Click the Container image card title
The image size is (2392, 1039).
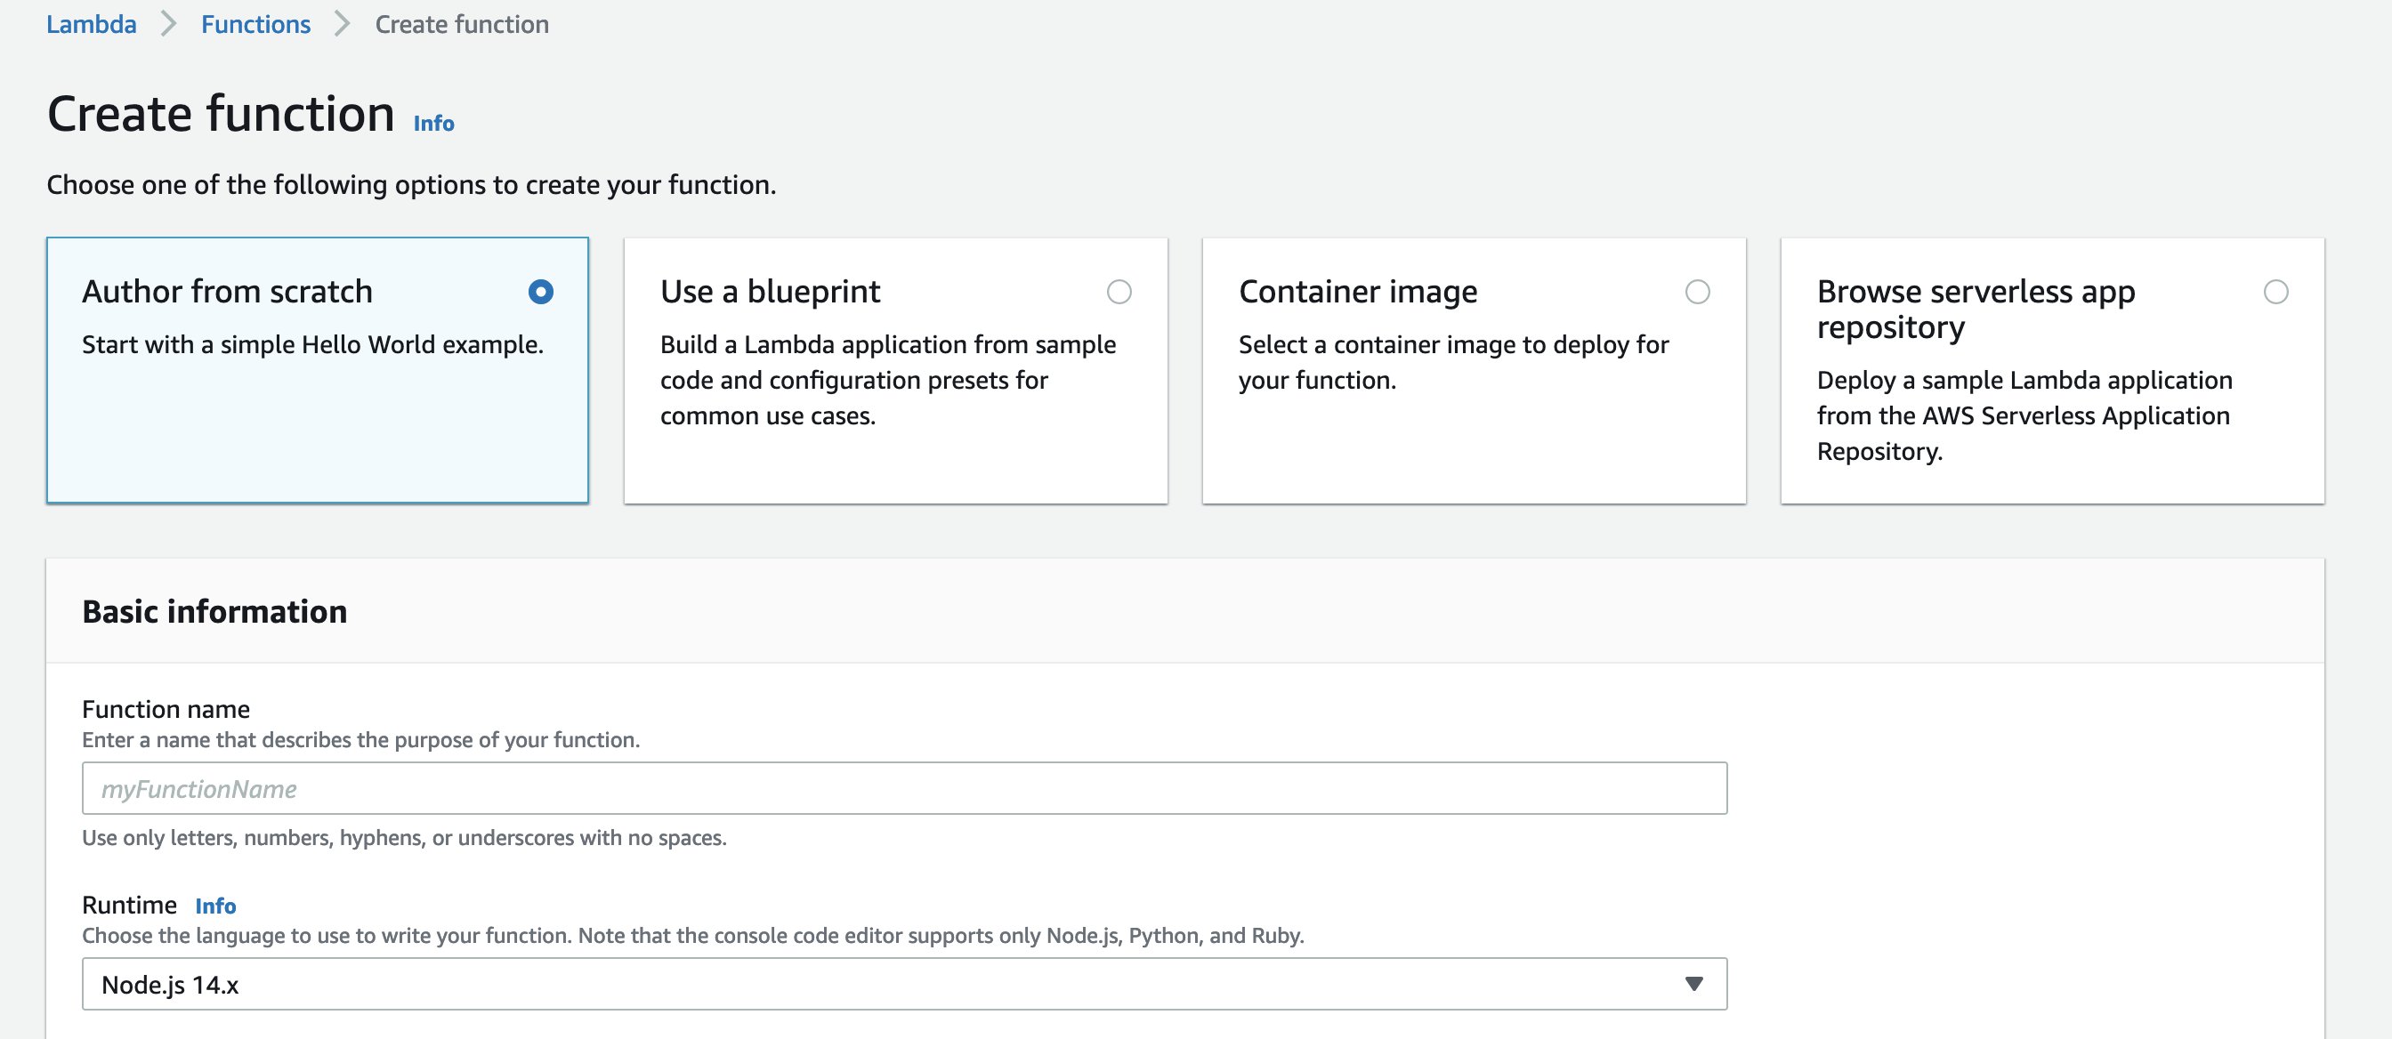1358,292
